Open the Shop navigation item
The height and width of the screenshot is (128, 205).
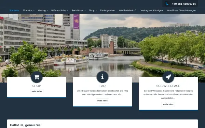tap(92, 11)
